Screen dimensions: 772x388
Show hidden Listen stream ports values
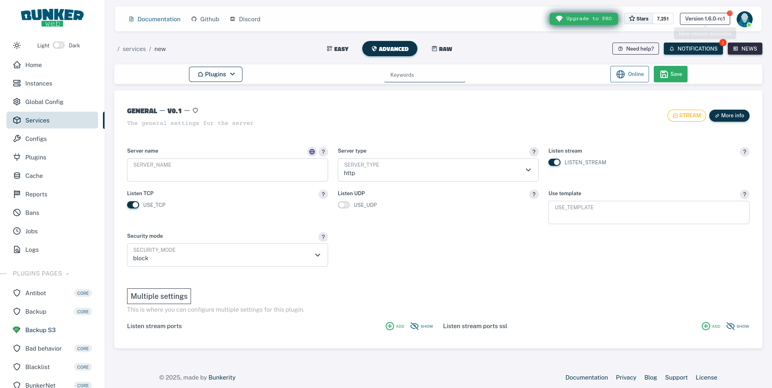pyautogui.click(x=421, y=326)
